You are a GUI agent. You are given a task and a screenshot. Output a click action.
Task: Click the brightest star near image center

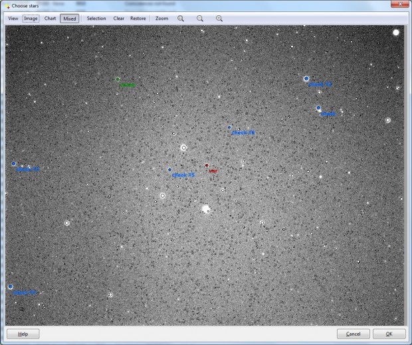206,209
